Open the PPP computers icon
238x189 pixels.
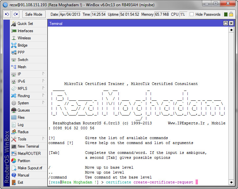point(14,52)
